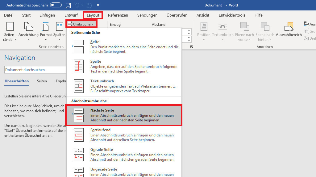This screenshot has width=316, height=177.
Task: Select Nächste Seite section break
Action: 124,115
